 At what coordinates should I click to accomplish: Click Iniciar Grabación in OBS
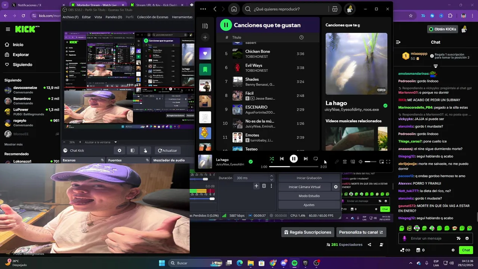[x=309, y=178]
